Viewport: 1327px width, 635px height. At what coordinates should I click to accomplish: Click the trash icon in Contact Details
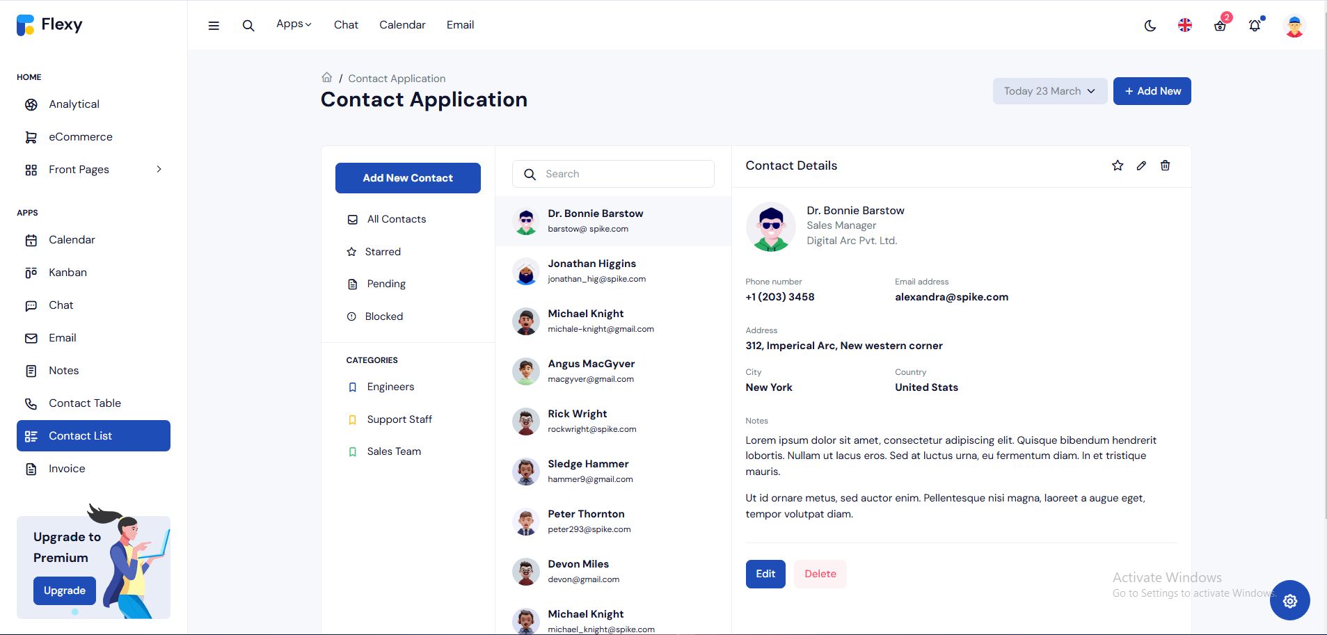pyautogui.click(x=1165, y=166)
